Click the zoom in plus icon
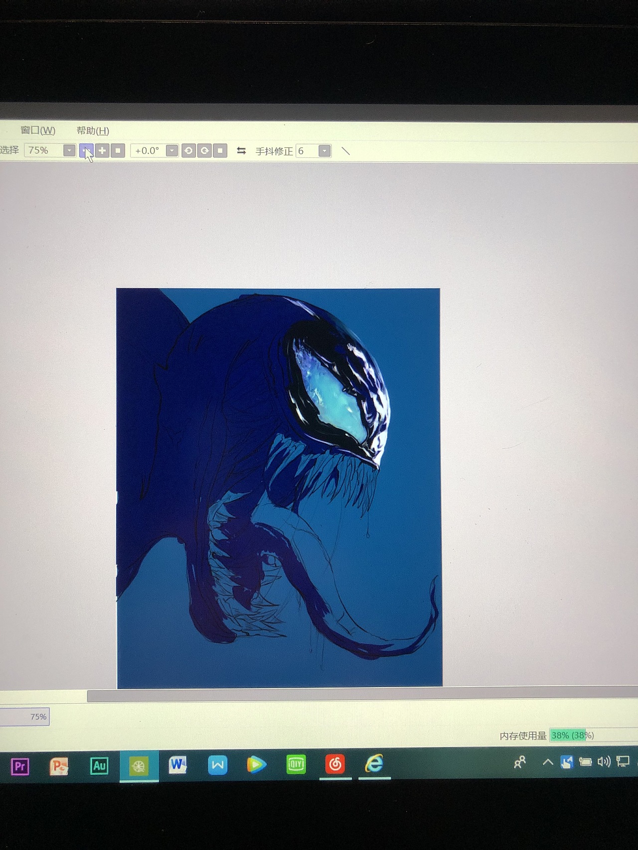The image size is (638, 850). click(x=102, y=150)
